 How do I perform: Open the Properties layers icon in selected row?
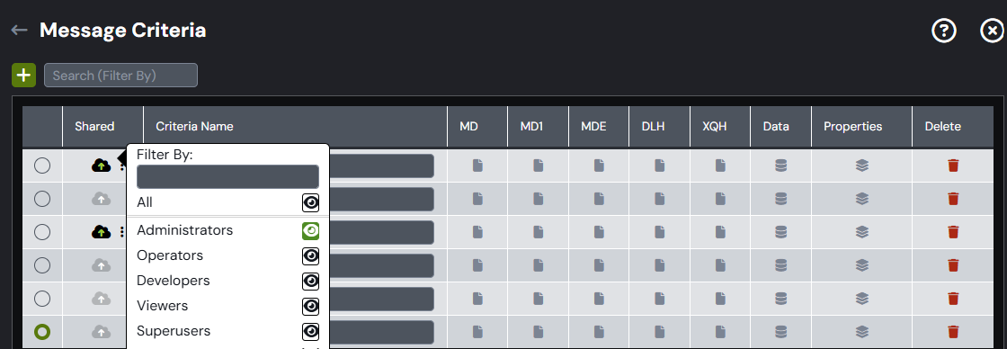862,332
